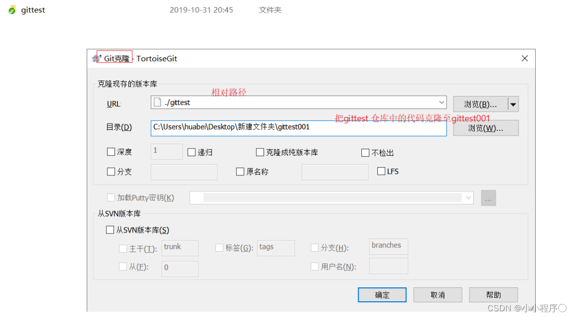The height and width of the screenshot is (317, 574).
Task: Toggle the 标签(G) checkbox
Action: click(219, 248)
